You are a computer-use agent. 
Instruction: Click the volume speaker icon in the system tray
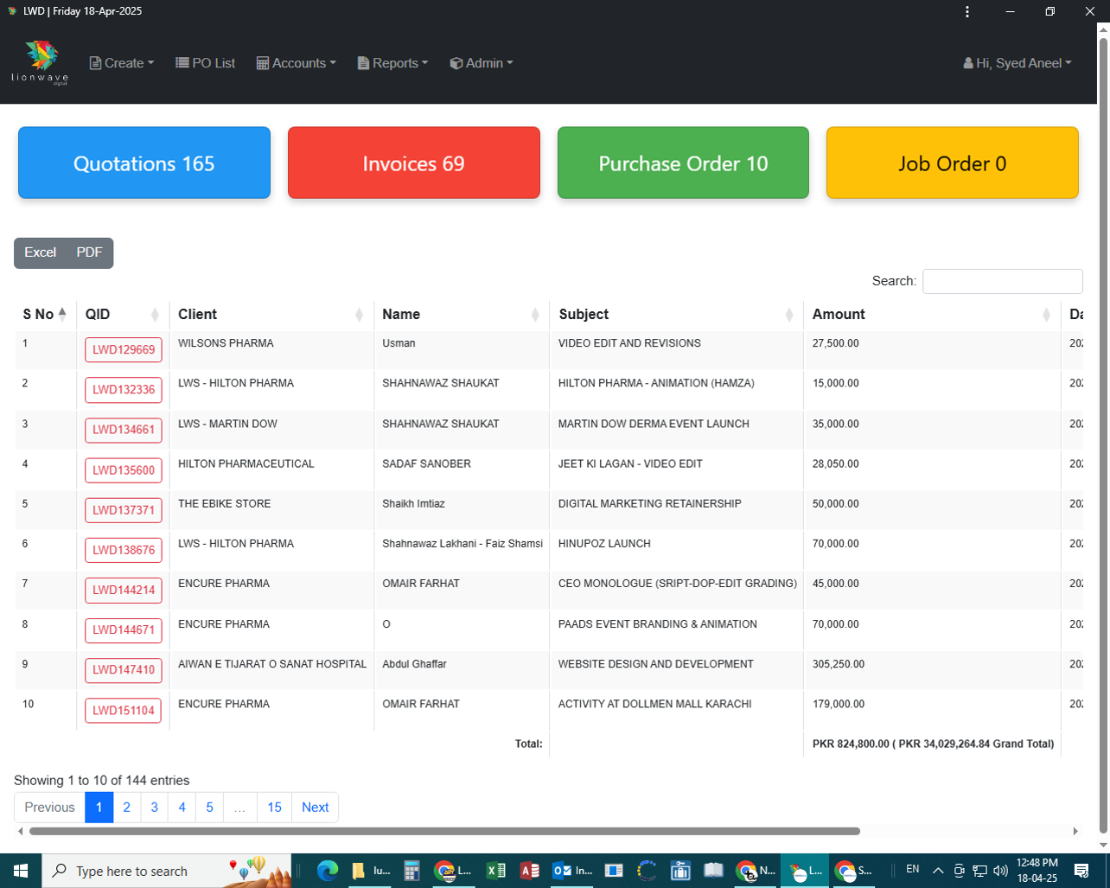(x=1001, y=871)
